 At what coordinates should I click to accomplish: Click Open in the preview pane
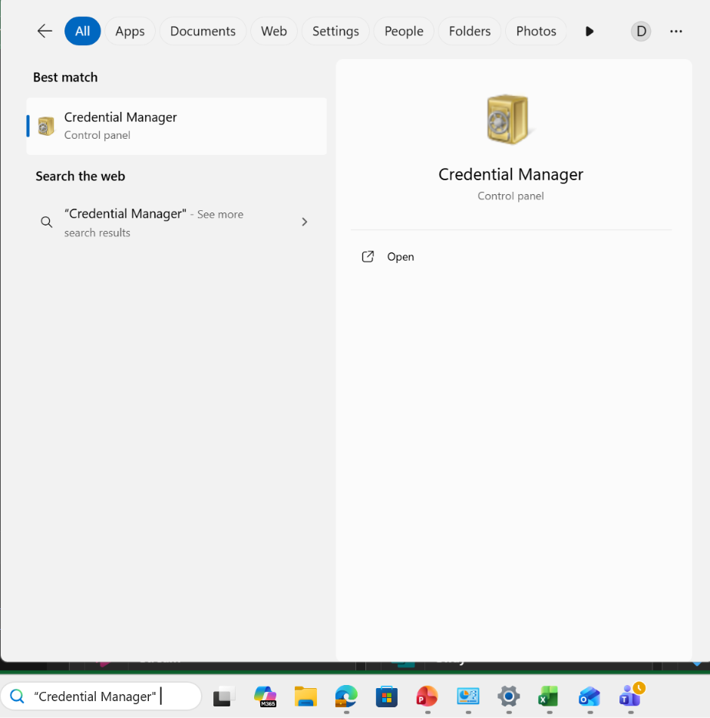click(x=401, y=257)
